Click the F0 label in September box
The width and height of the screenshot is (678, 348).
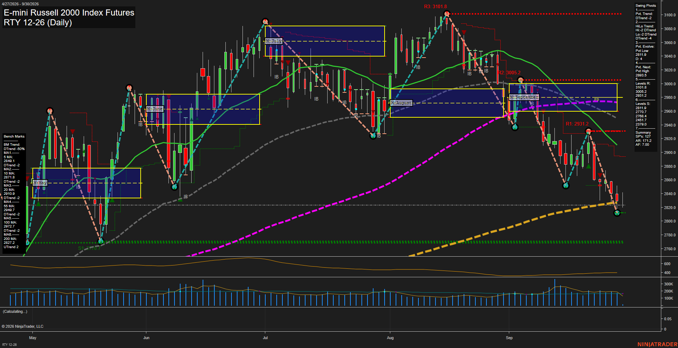coord(596,100)
